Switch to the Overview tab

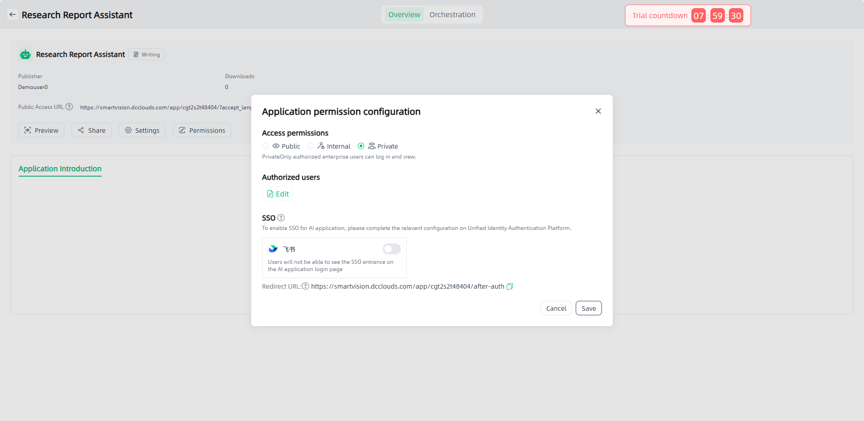(x=404, y=14)
